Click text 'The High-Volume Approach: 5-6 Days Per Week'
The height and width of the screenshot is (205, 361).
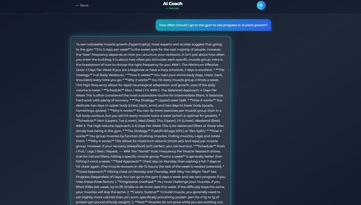coord(124,126)
